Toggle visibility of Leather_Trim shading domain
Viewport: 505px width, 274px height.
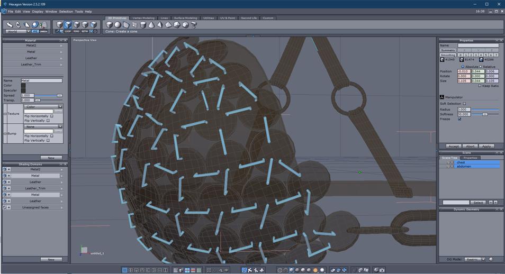pos(5,188)
